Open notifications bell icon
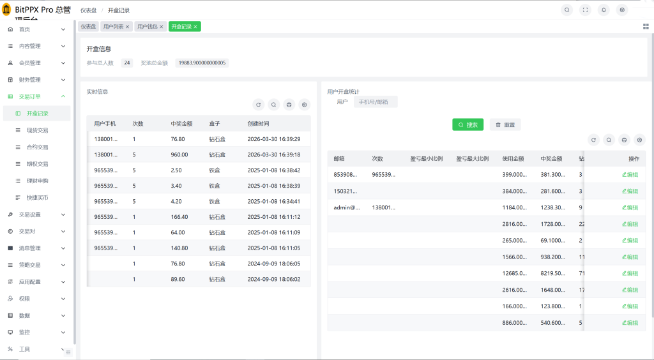Screen dimensions: 654x360 (x=604, y=10)
